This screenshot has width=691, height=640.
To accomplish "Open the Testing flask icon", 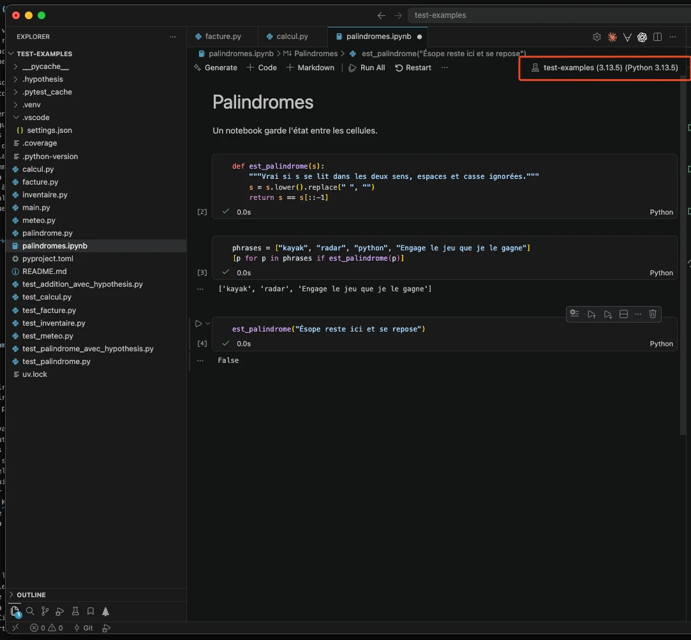I will (75, 611).
